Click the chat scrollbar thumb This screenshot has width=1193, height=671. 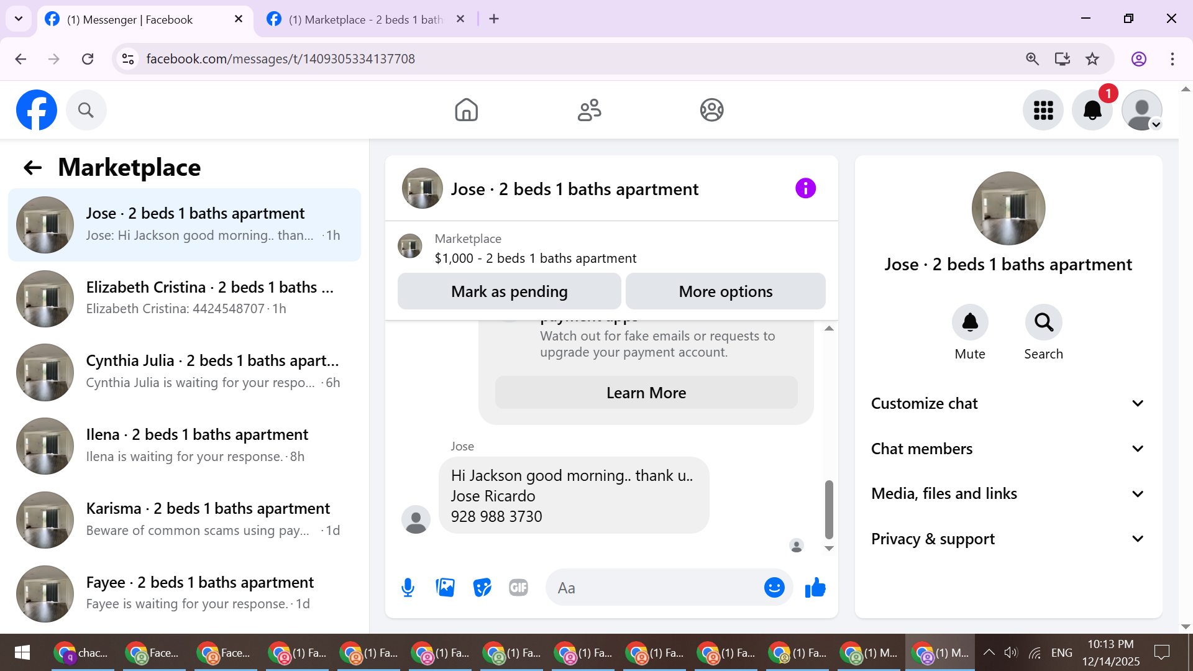829,509
